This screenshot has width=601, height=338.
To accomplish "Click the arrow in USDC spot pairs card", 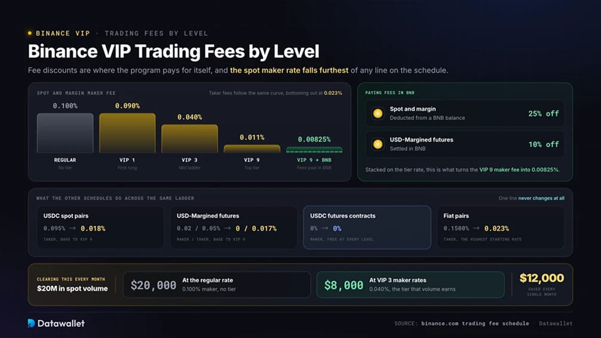I will tap(72, 228).
